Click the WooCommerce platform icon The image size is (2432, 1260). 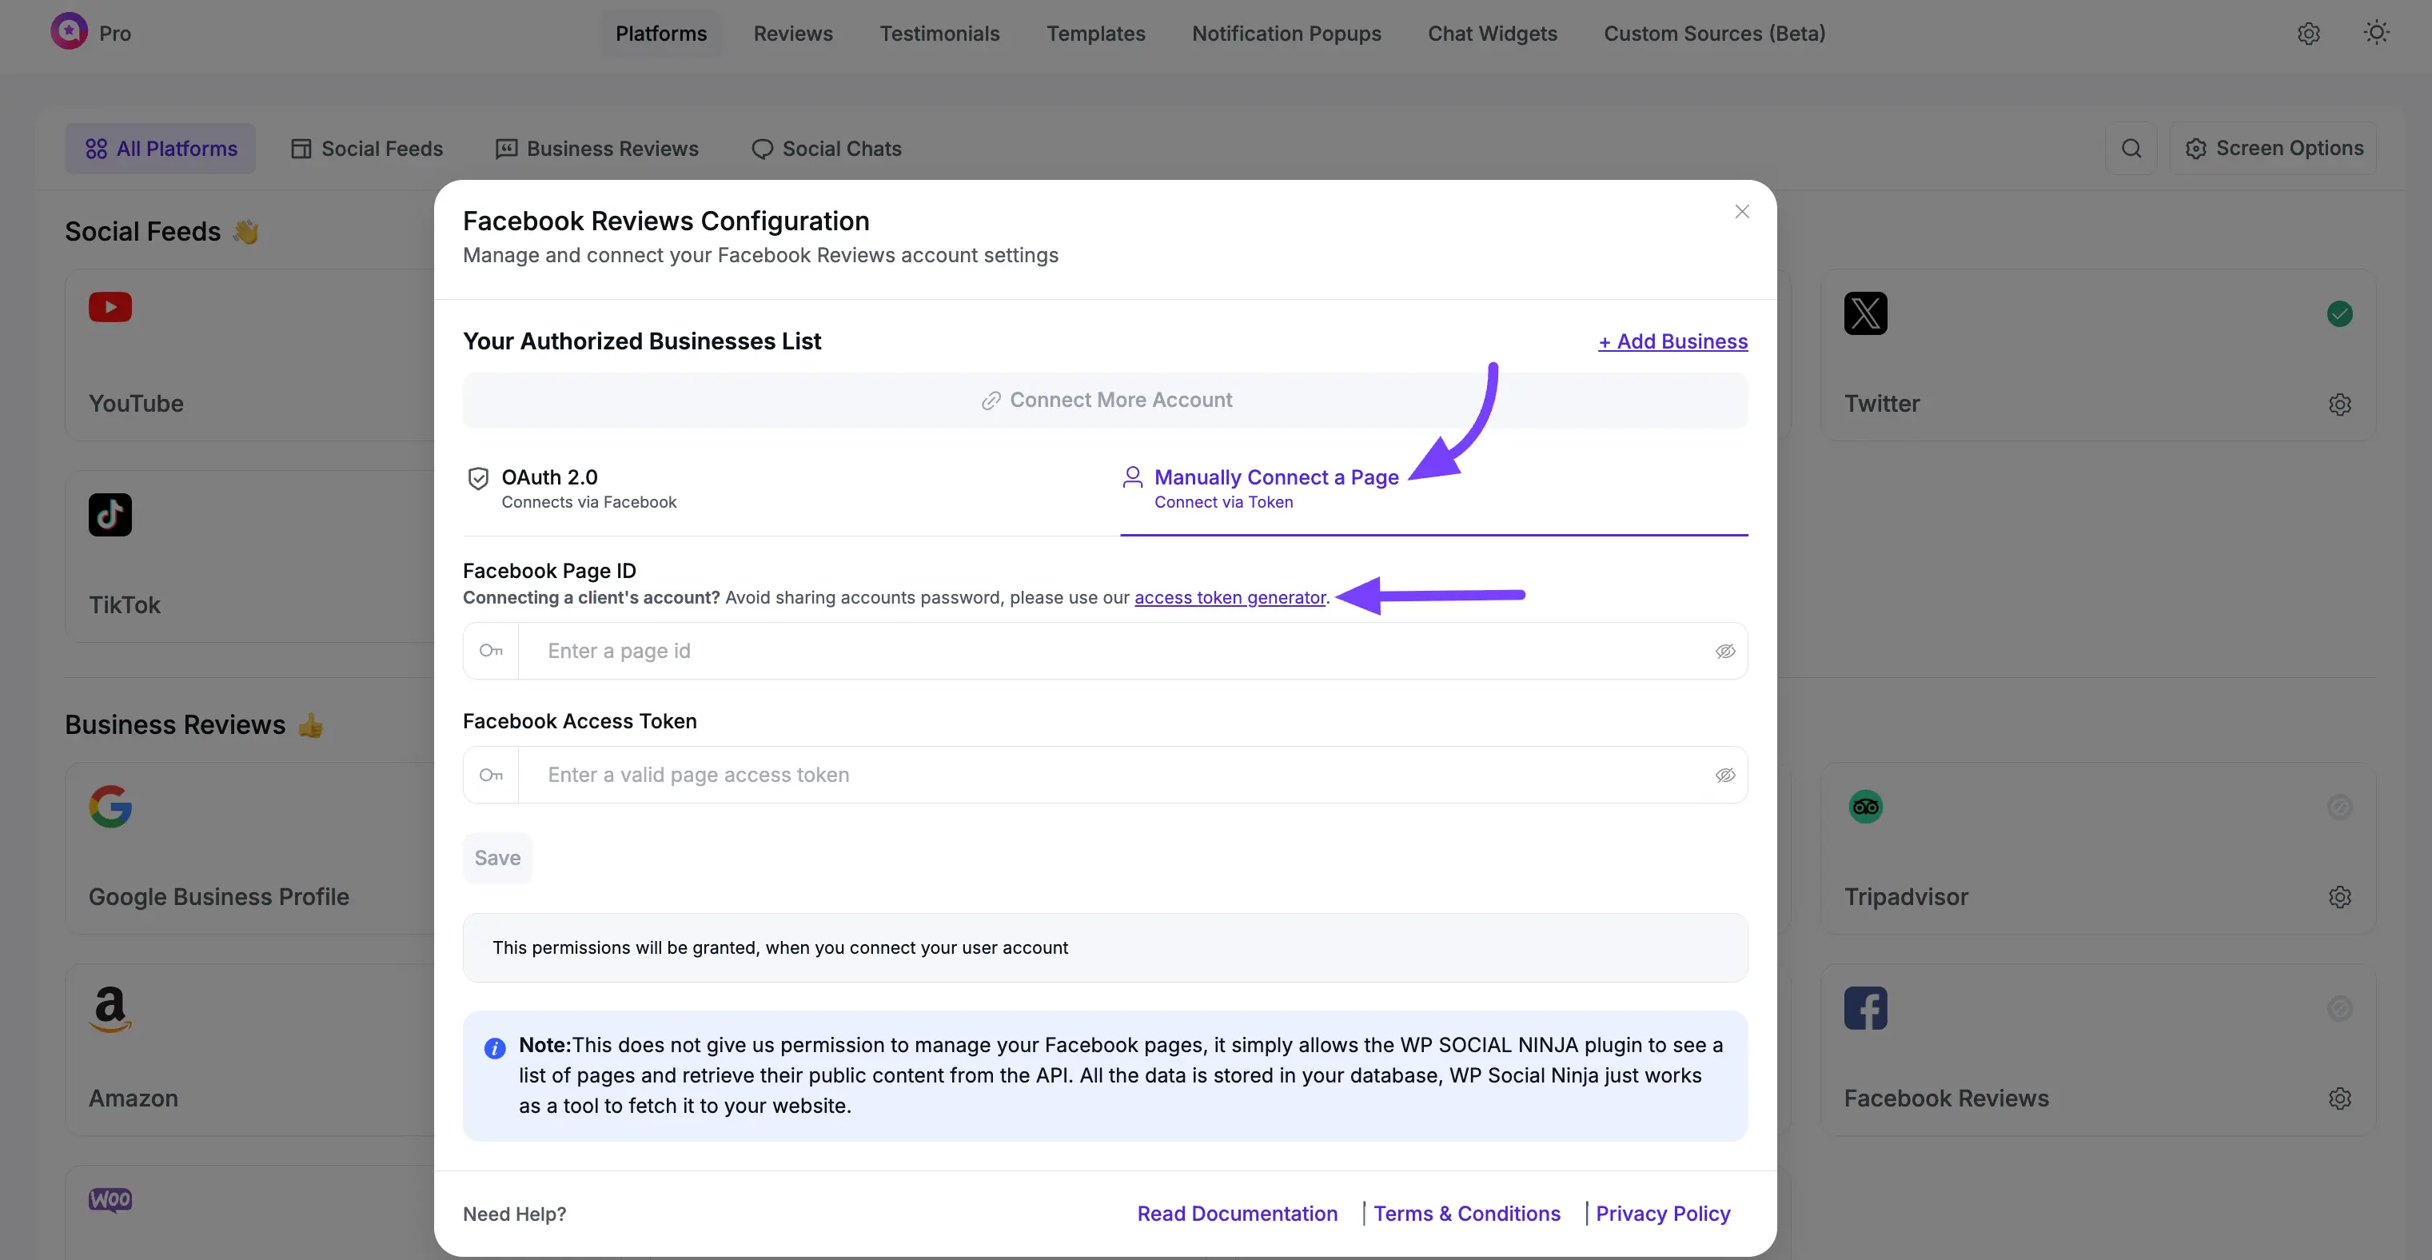pos(110,1199)
